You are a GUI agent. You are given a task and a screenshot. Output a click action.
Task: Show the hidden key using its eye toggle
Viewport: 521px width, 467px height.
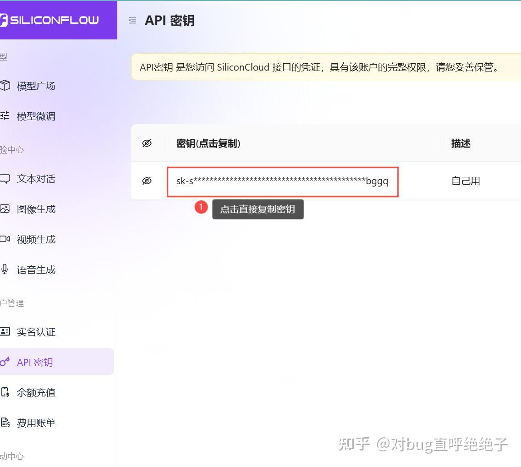[147, 181]
